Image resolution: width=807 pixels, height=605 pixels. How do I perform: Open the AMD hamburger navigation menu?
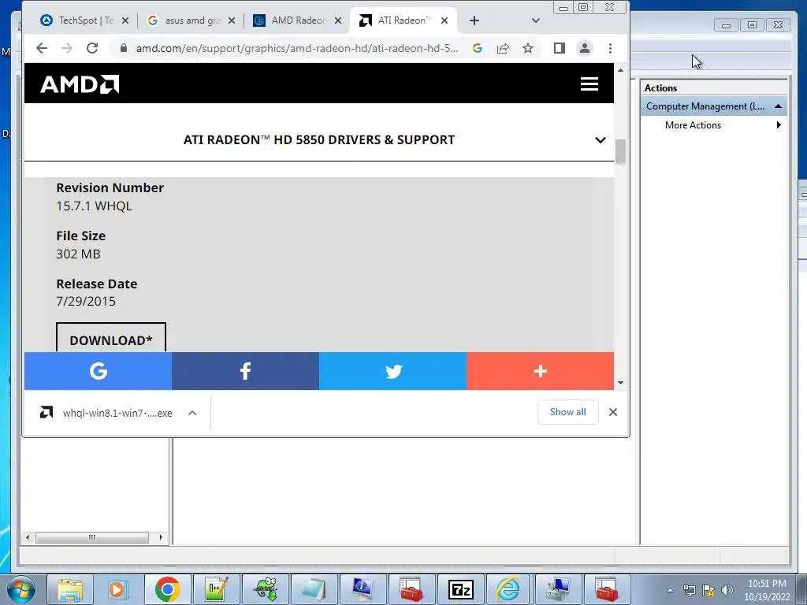(589, 84)
